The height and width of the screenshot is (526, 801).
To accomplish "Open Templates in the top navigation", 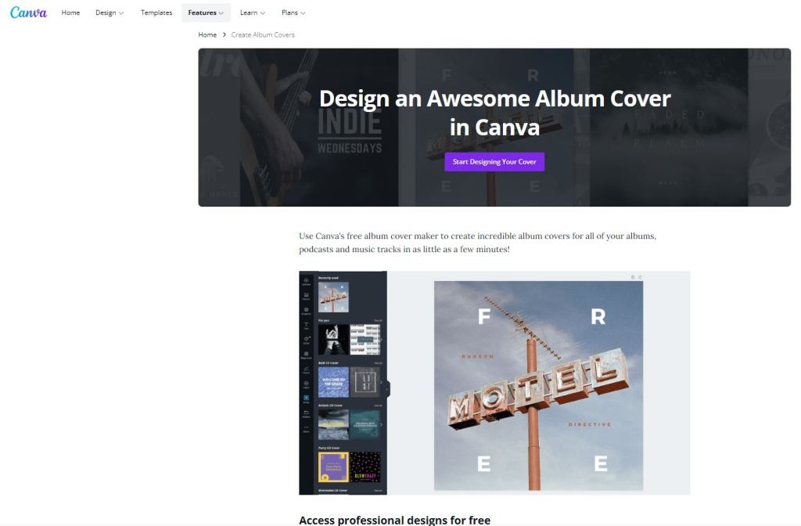I will 156,13.
